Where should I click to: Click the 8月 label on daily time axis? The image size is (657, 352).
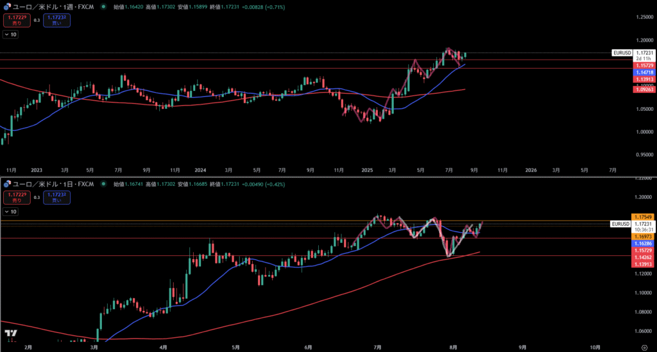(453, 348)
